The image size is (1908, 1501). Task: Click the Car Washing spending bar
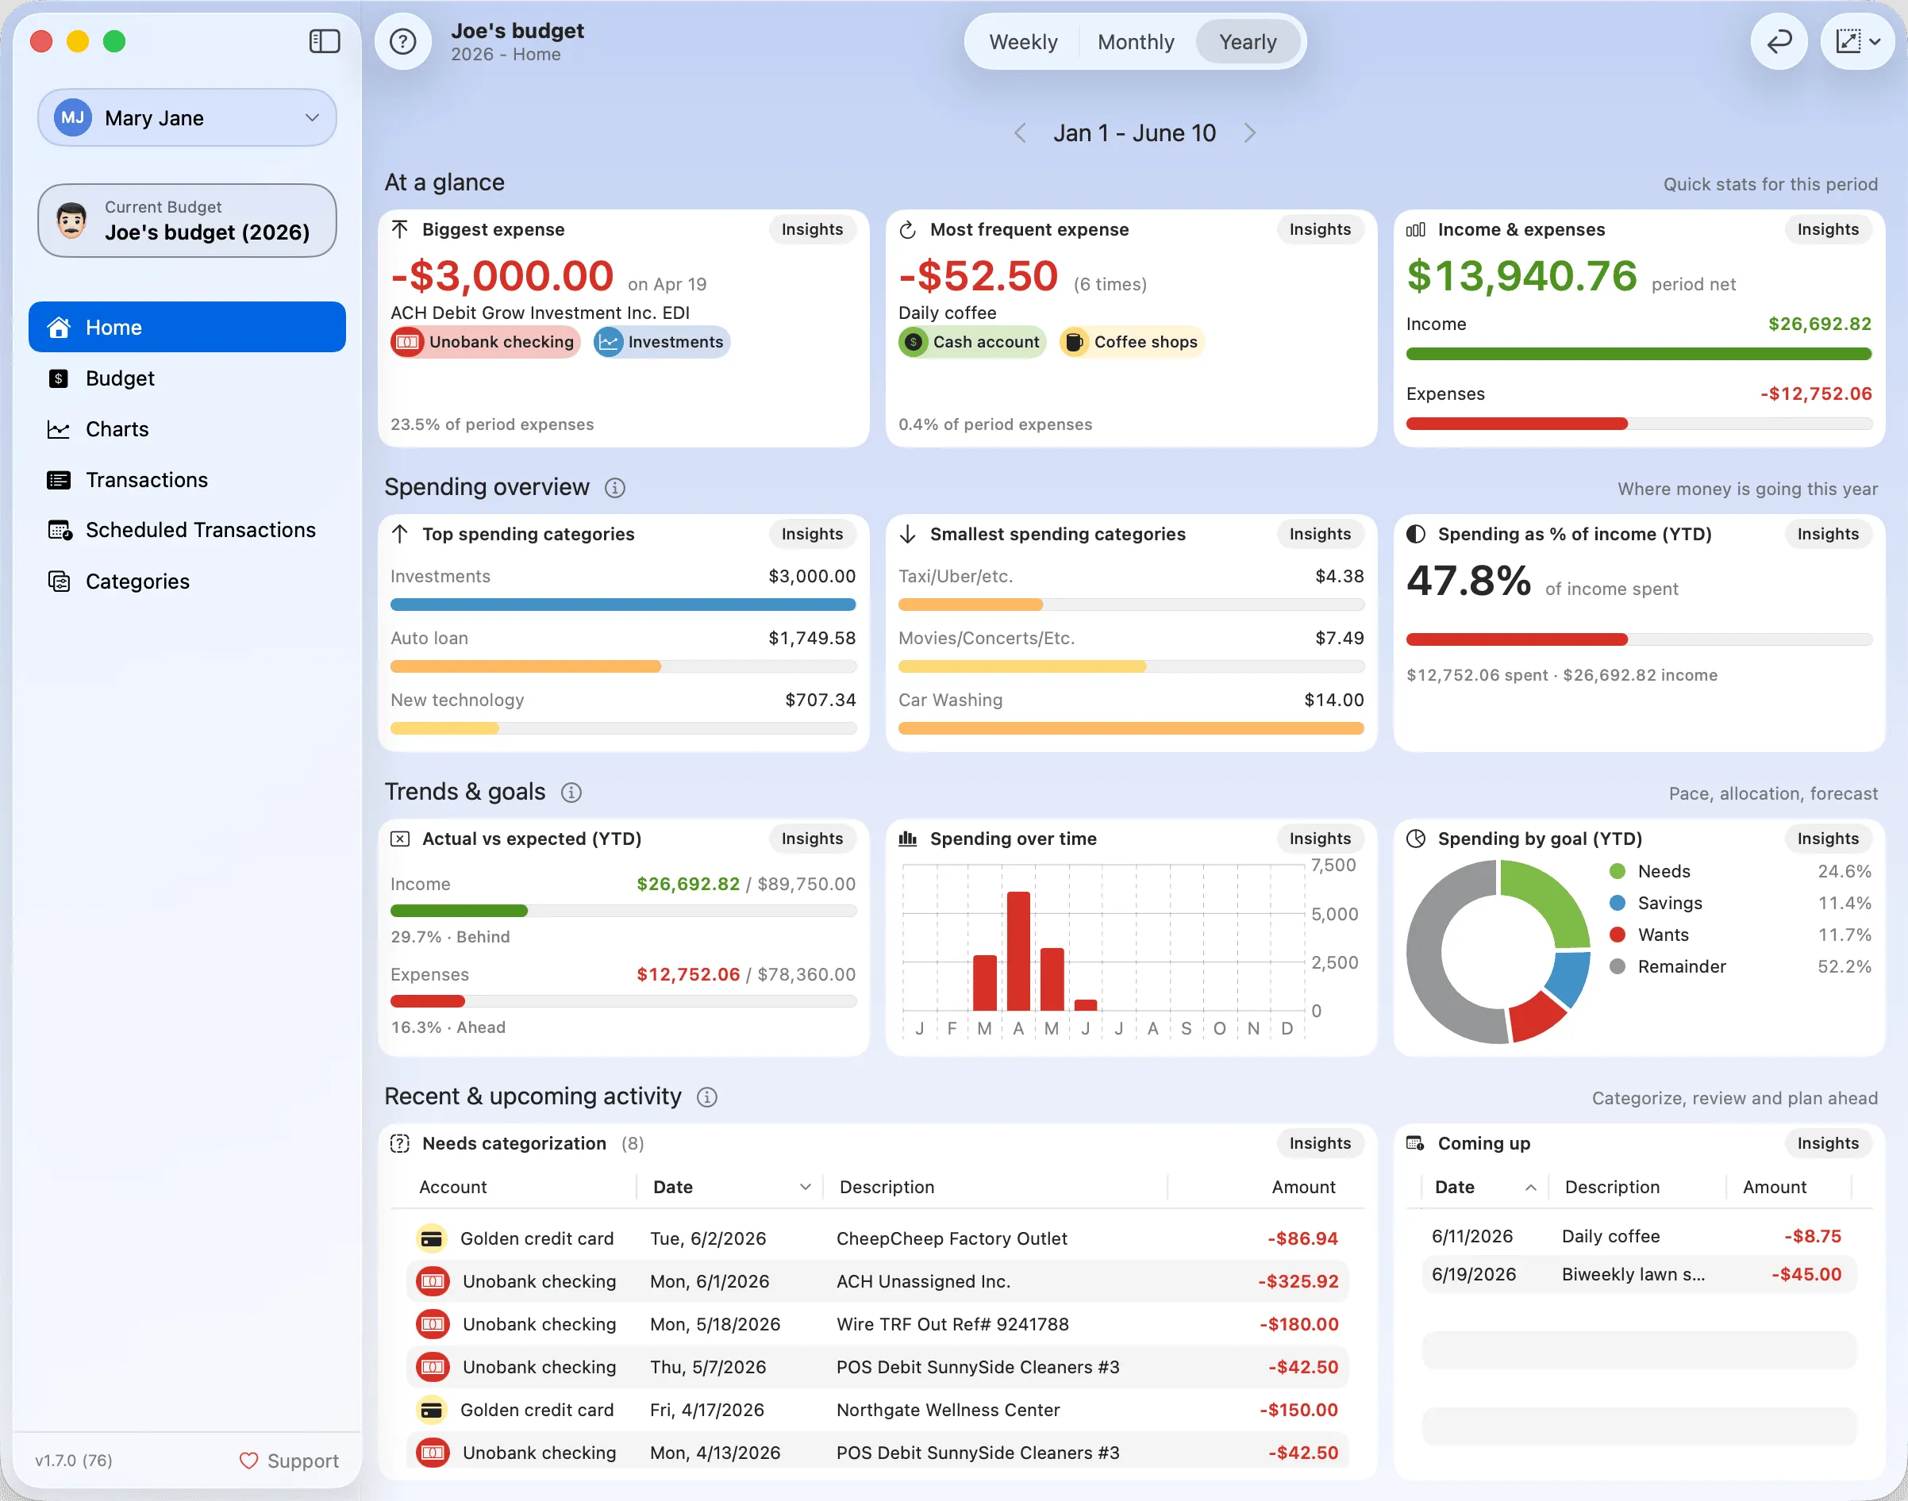1131,728
